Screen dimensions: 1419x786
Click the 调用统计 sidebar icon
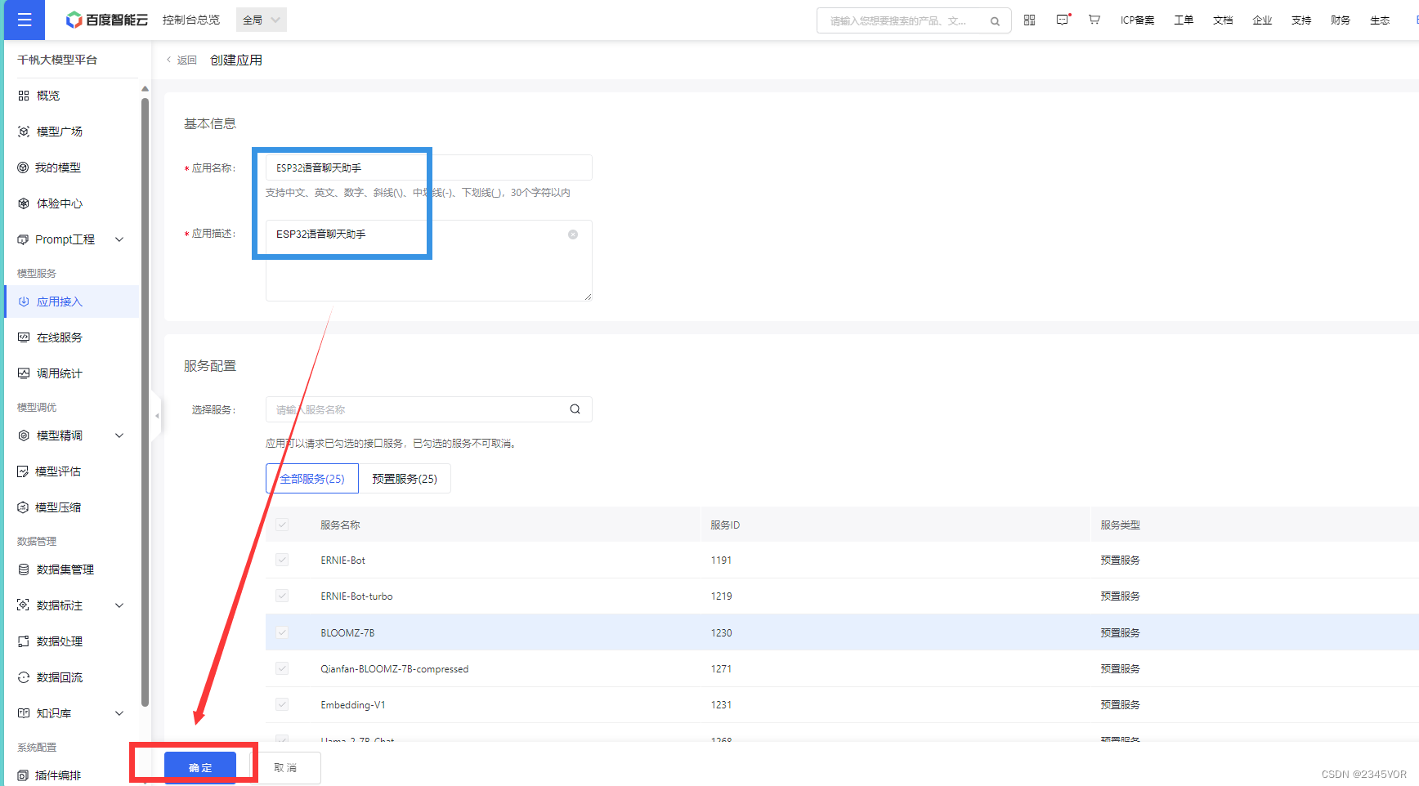[x=24, y=373]
